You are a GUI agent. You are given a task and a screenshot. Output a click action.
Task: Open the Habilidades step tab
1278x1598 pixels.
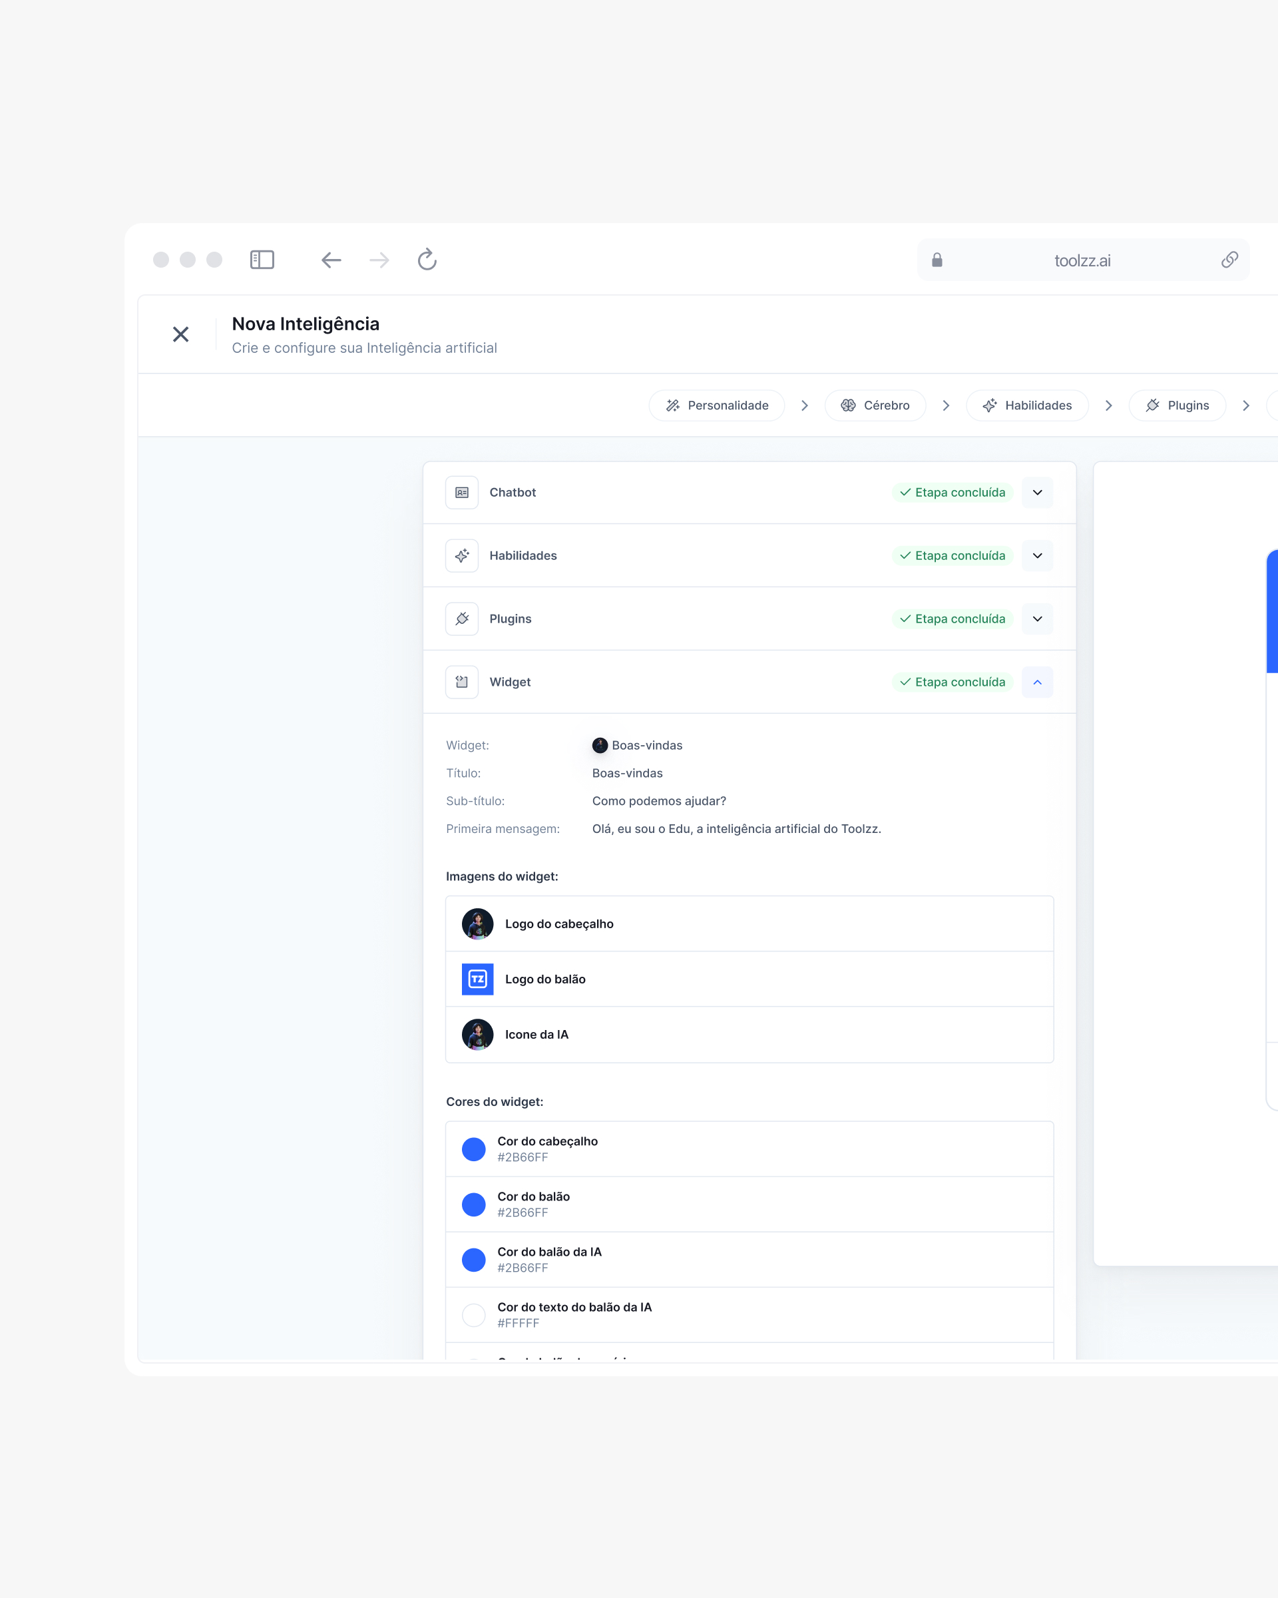click(1027, 405)
